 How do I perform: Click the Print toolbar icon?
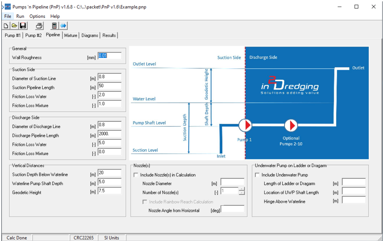click(39, 26)
